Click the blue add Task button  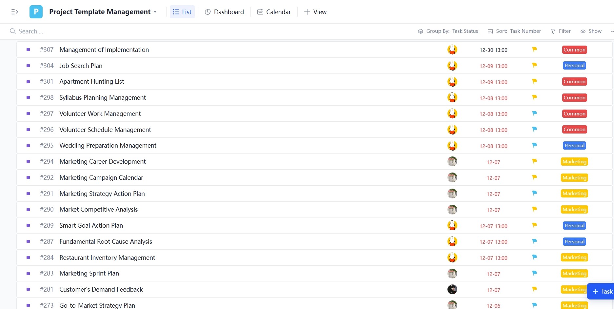point(602,291)
